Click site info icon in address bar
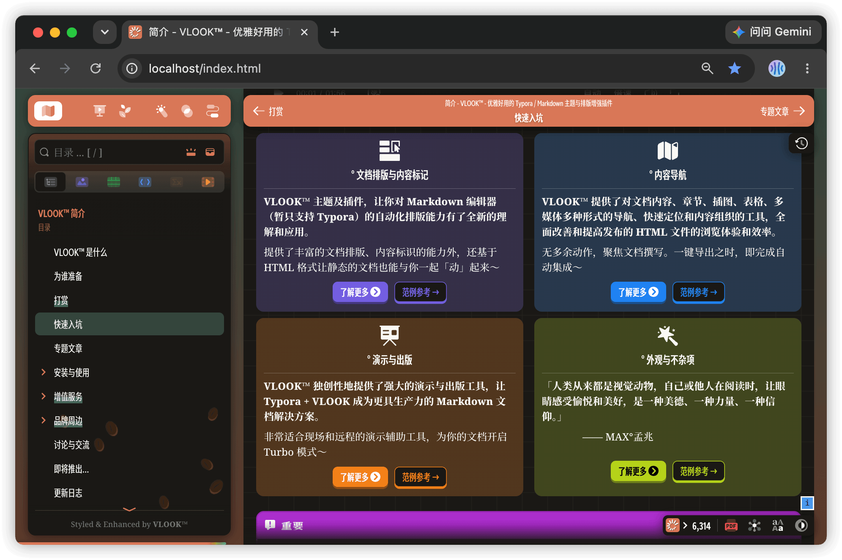The image size is (842, 560). pos(132,68)
